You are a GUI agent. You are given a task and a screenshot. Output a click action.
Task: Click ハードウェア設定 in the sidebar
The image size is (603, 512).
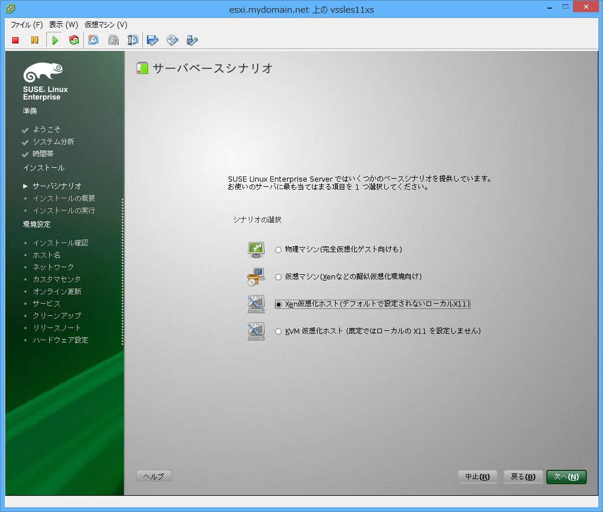click(x=60, y=340)
